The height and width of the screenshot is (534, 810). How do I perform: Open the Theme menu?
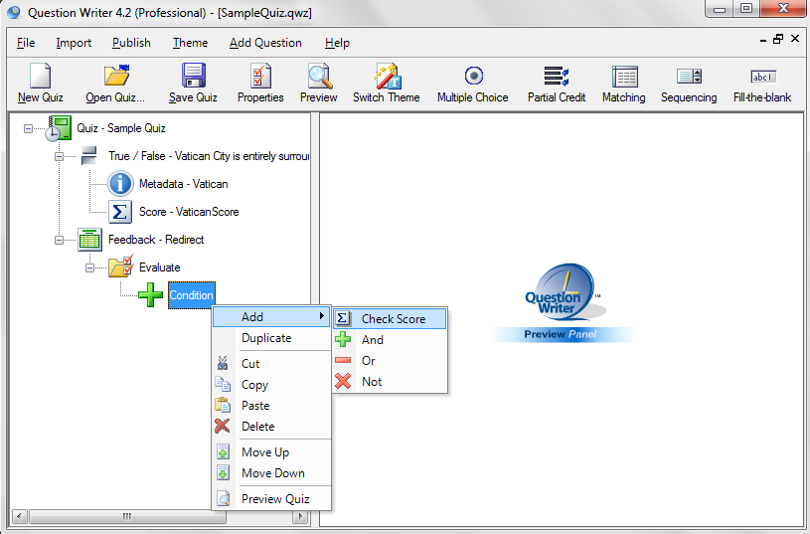(190, 43)
